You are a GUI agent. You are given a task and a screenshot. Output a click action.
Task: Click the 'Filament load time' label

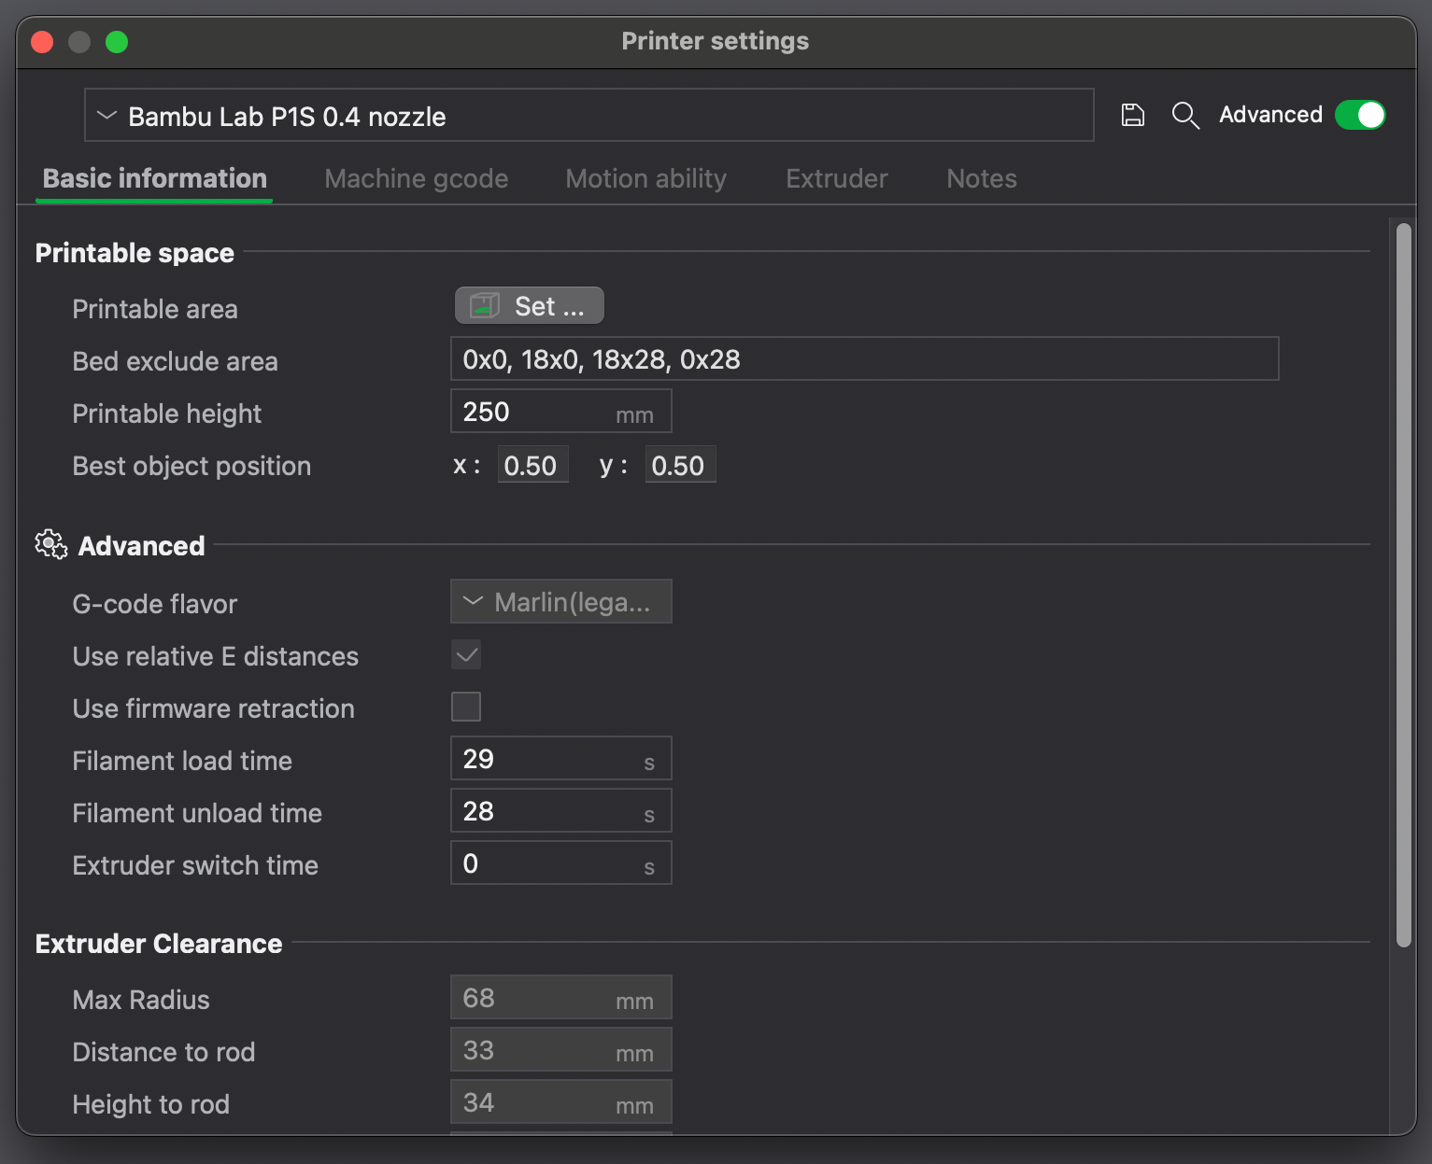pos(182,761)
